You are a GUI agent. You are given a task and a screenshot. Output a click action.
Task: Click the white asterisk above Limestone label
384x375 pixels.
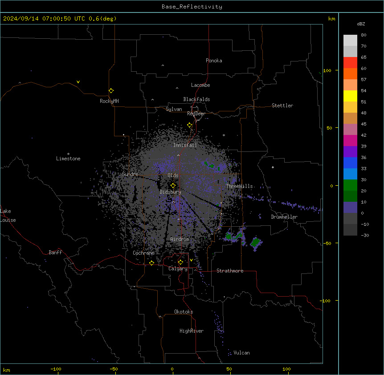coord(68,154)
